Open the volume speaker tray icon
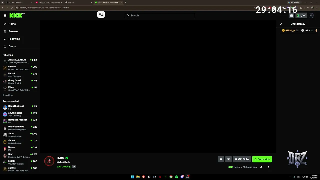This screenshot has width=320, height=180. pos(307,177)
